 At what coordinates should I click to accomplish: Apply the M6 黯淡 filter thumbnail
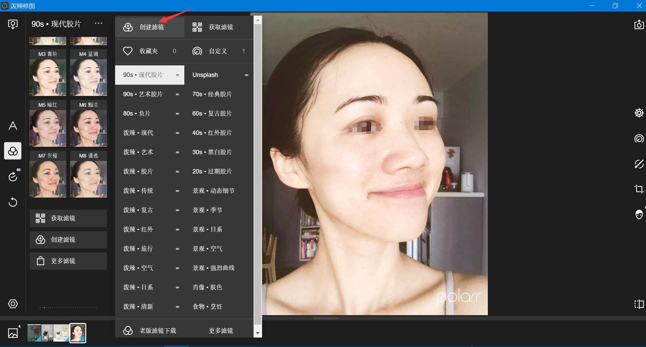[89, 124]
